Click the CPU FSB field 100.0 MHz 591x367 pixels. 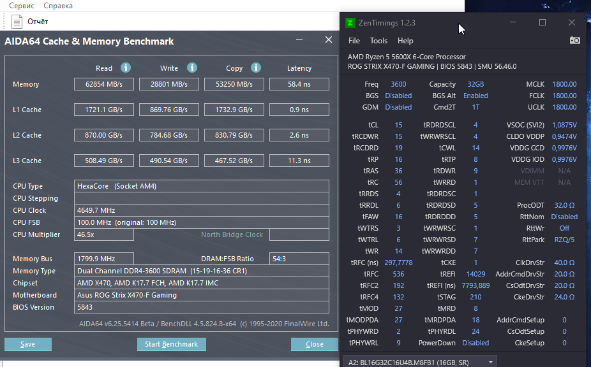[202, 222]
